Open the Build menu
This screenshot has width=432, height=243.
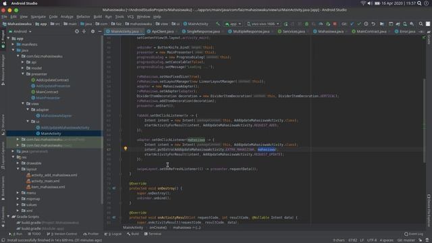[x=97, y=16]
